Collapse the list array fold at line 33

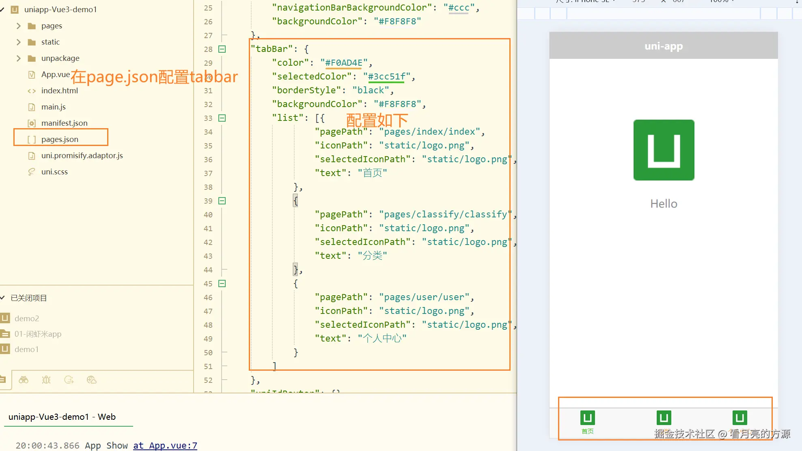222,118
